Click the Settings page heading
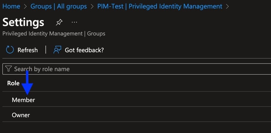The height and width of the screenshot is (133, 271). coord(23,23)
